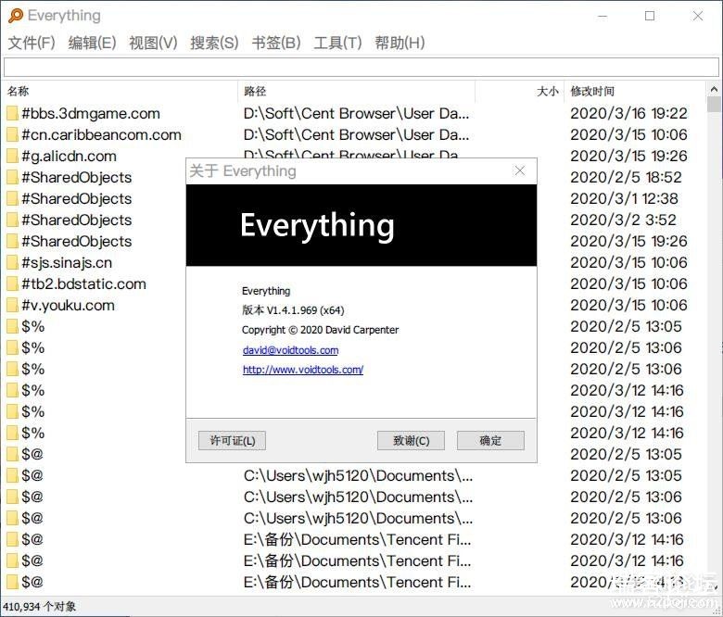Close the 关于 Everything dialog
723x617 pixels.
click(520, 171)
